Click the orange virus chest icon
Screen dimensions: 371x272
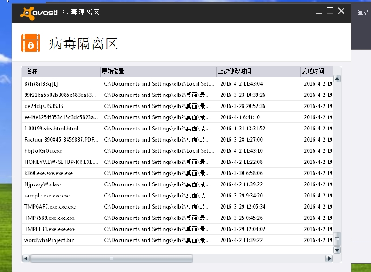click(30, 43)
